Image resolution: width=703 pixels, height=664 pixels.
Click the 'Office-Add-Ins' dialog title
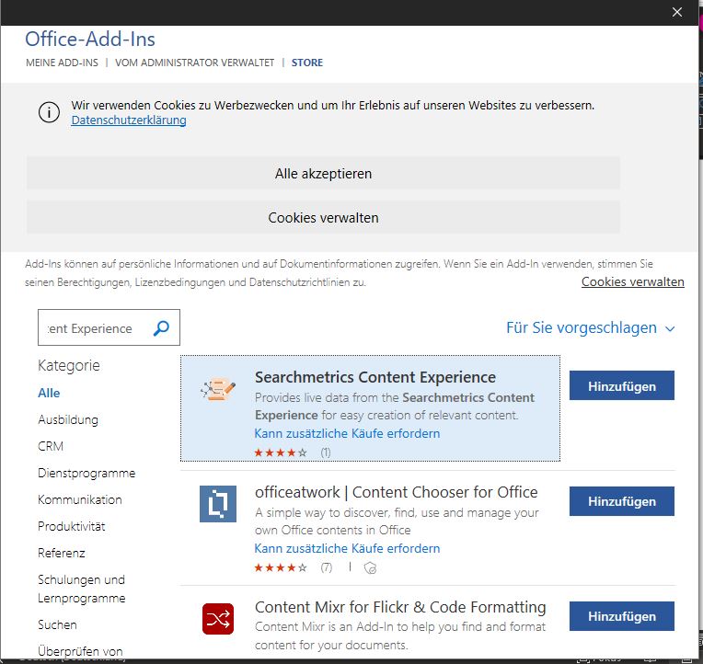[90, 39]
